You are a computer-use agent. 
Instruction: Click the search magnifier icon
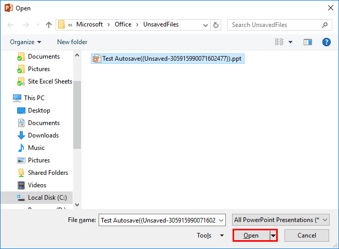[324, 25]
